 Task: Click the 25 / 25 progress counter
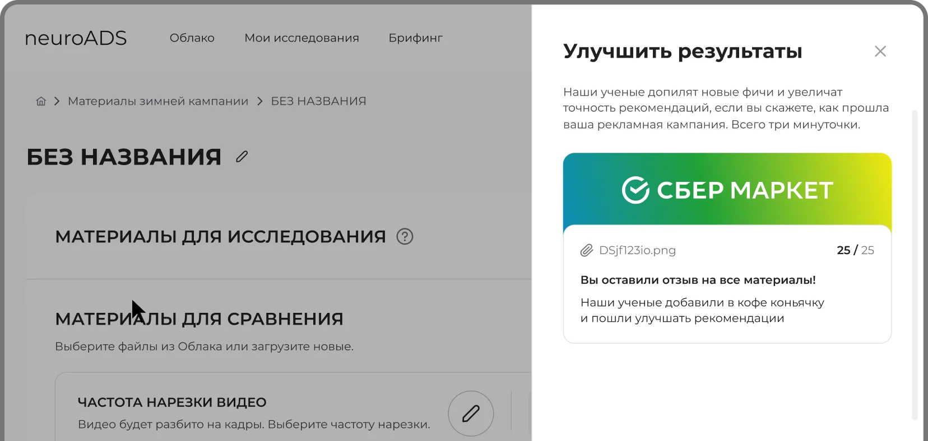click(x=855, y=250)
